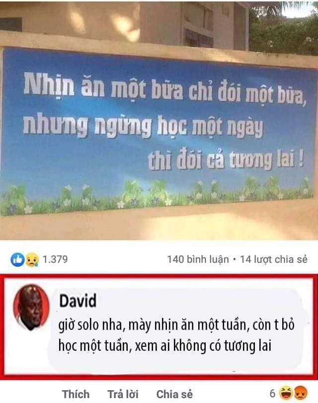Click the "Nhịn ăn một bữa" banner headline
This screenshot has width=318, height=403.
103,86
